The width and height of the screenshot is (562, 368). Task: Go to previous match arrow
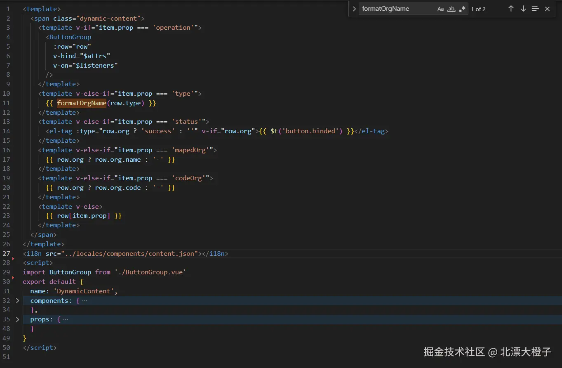click(511, 9)
